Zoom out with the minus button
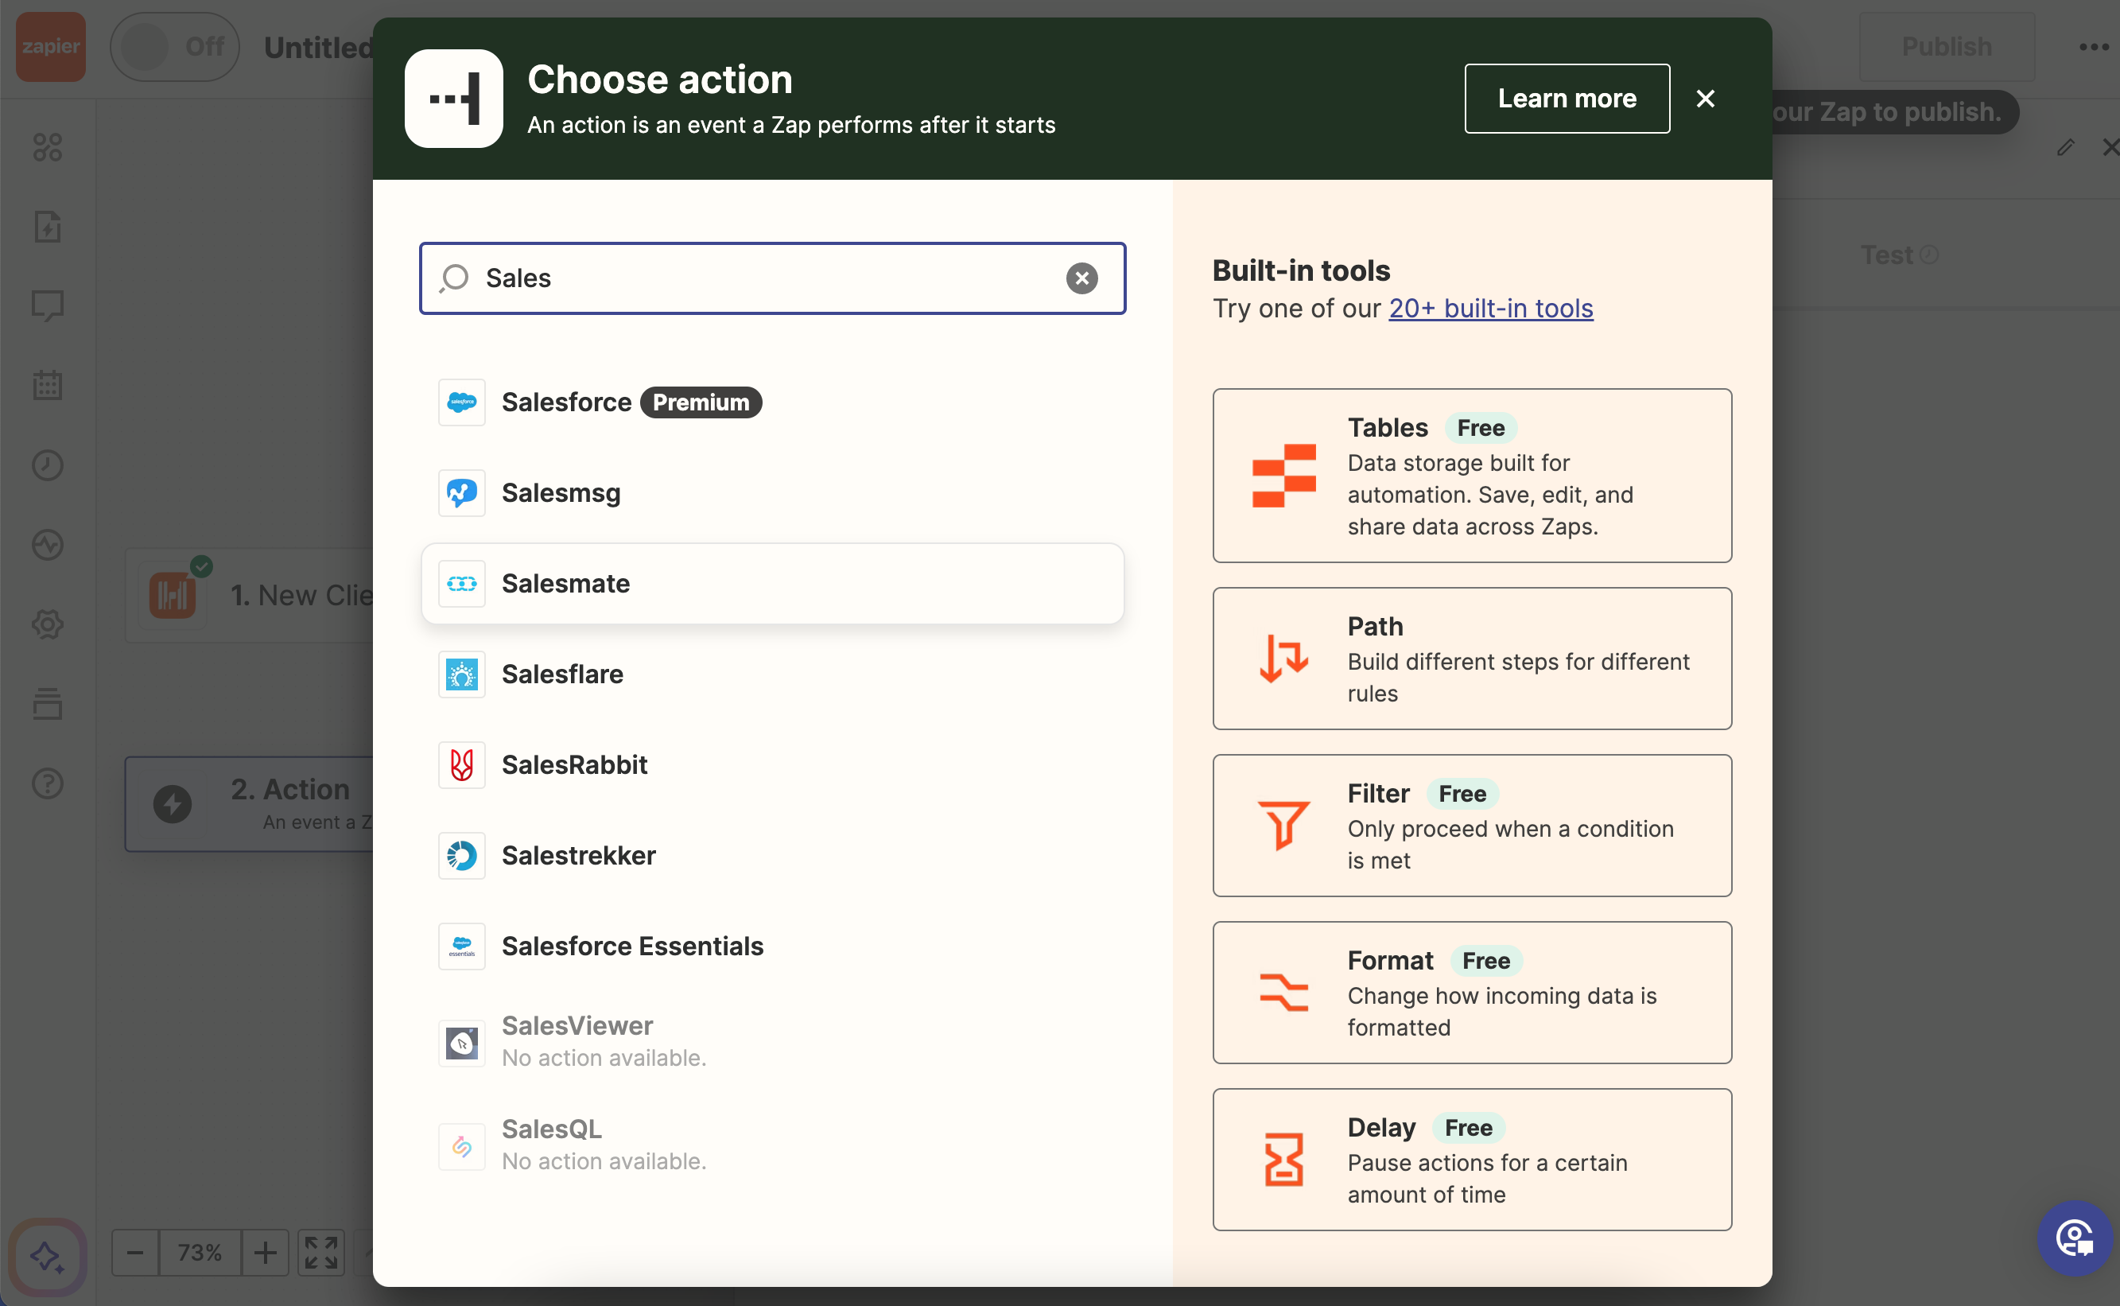 [135, 1252]
